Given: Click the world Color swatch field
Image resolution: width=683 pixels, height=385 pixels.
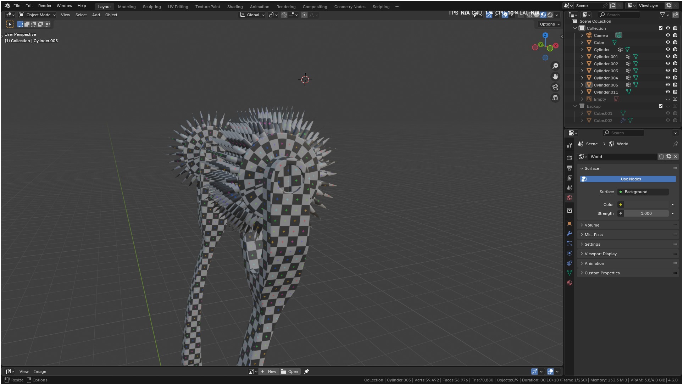Looking at the screenshot, I should click(x=646, y=205).
